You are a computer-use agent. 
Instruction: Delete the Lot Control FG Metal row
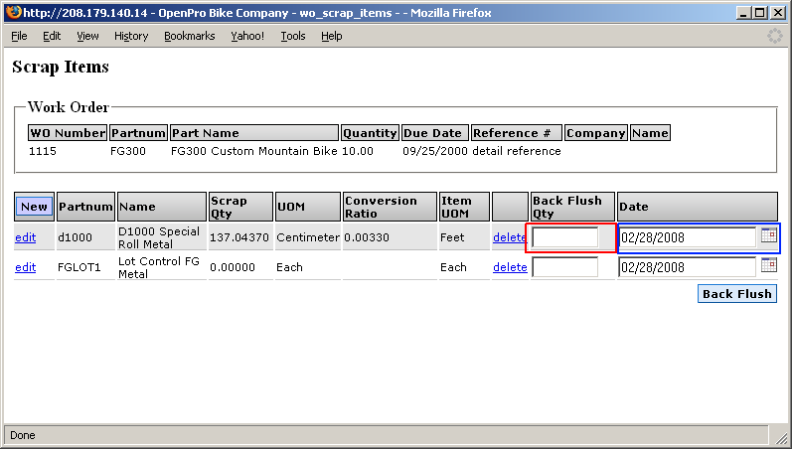[x=510, y=267]
